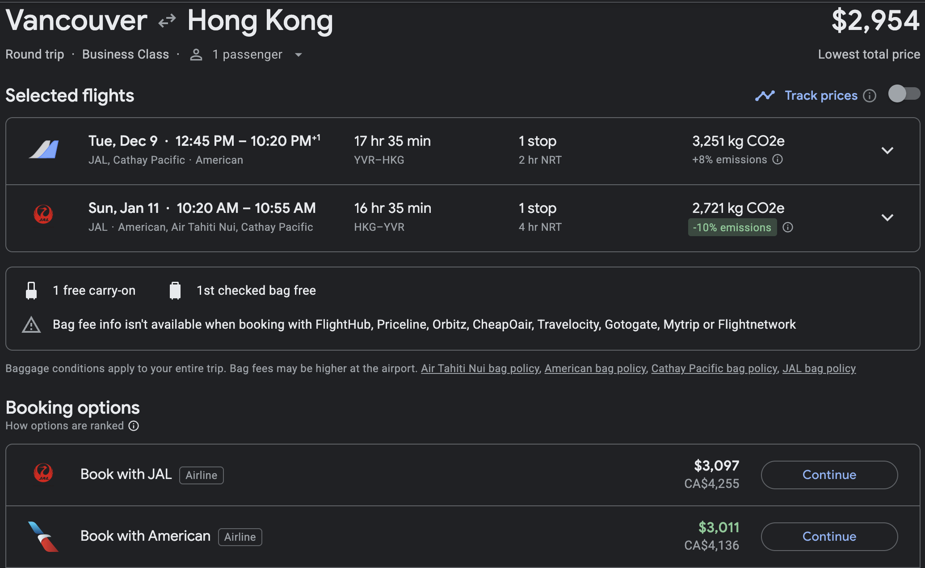
Task: Click the round-trip swap arrows icon
Action: tap(167, 21)
